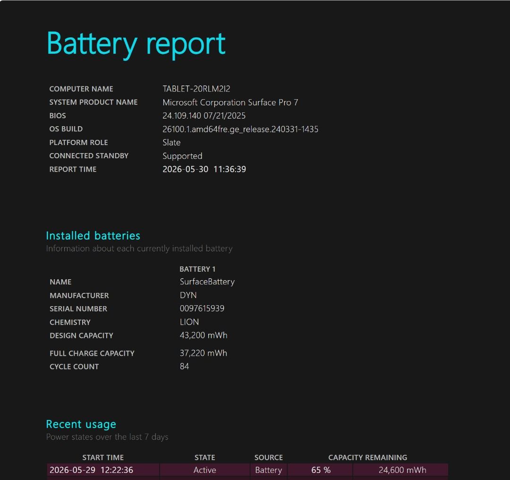510x480 pixels.
Task: Click the START TIME column header
Action: click(103, 457)
